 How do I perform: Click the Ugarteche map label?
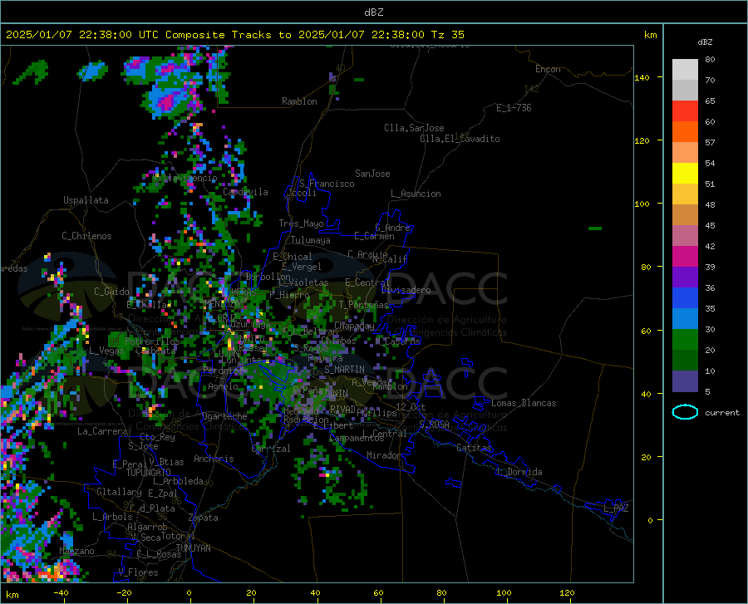(x=224, y=416)
